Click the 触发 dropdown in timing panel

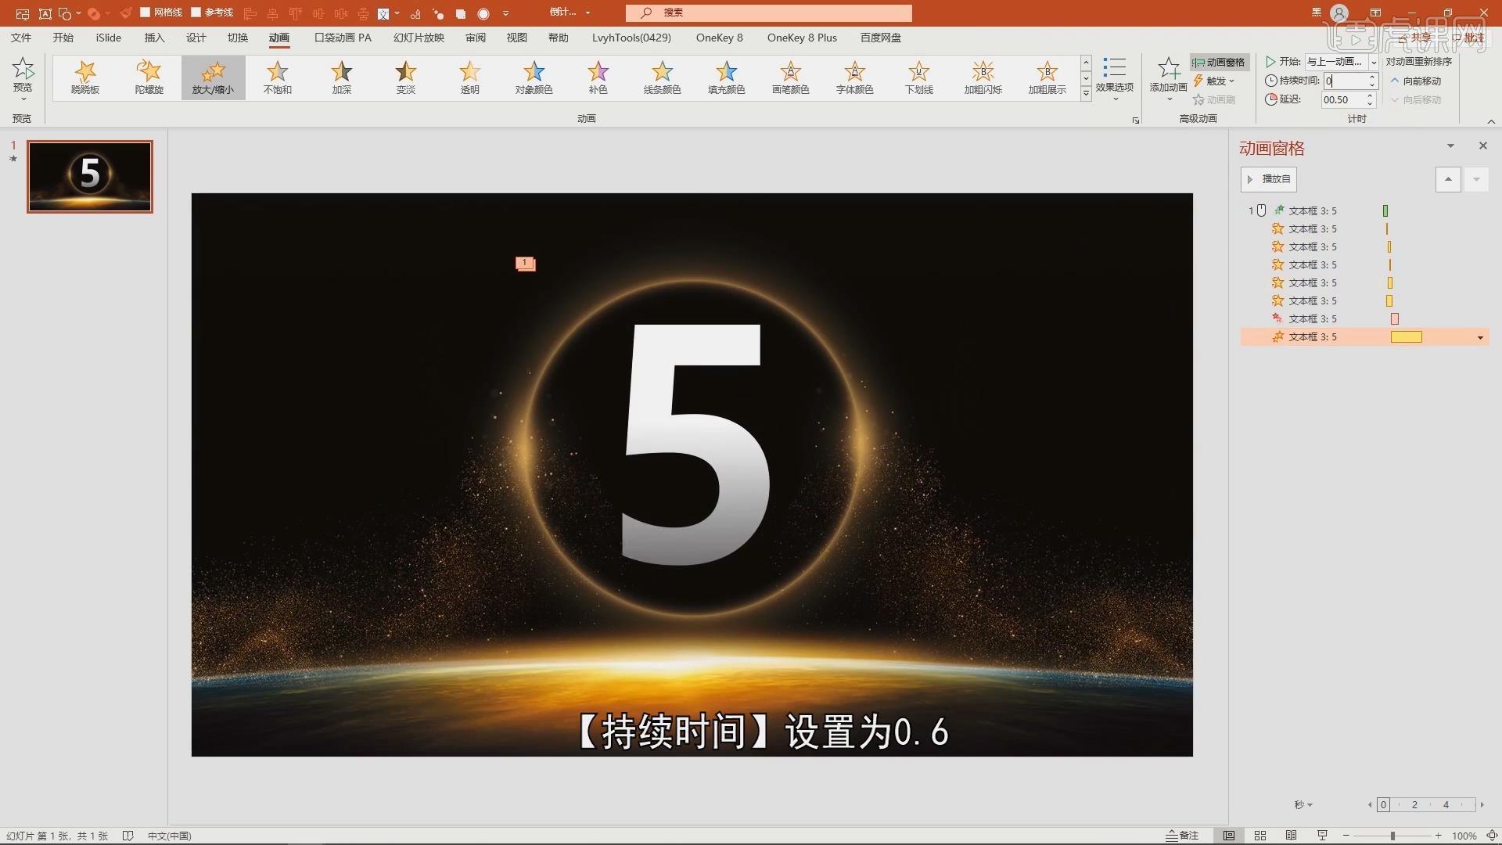(1216, 81)
